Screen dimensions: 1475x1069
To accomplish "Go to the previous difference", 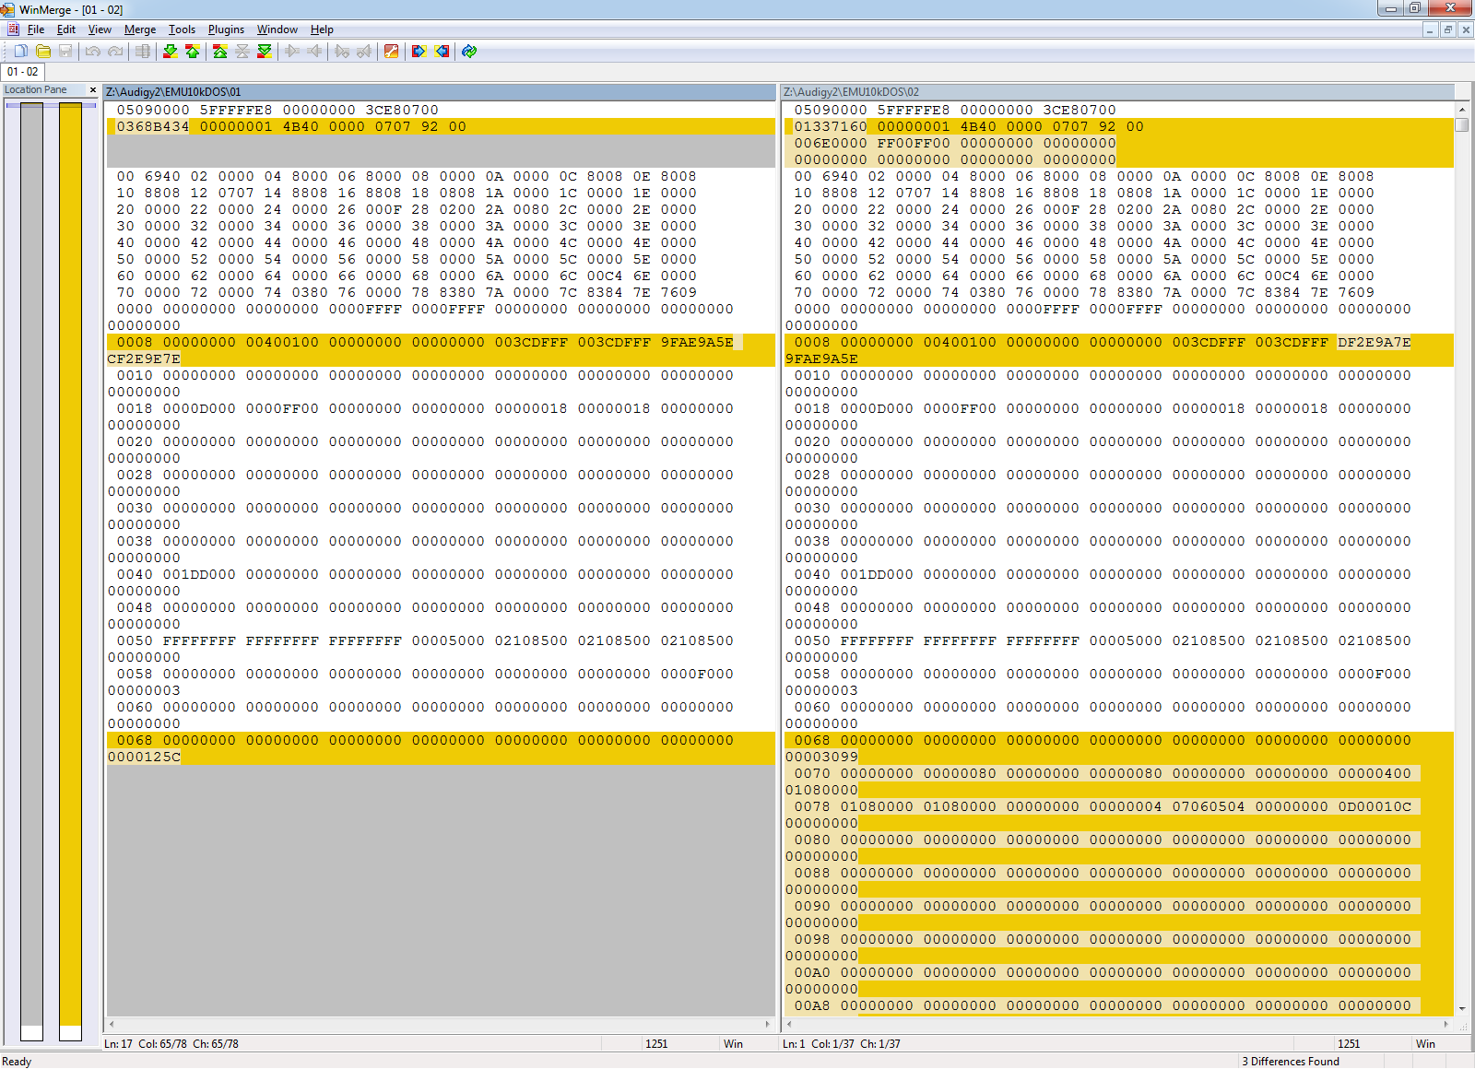I will (x=193, y=52).
